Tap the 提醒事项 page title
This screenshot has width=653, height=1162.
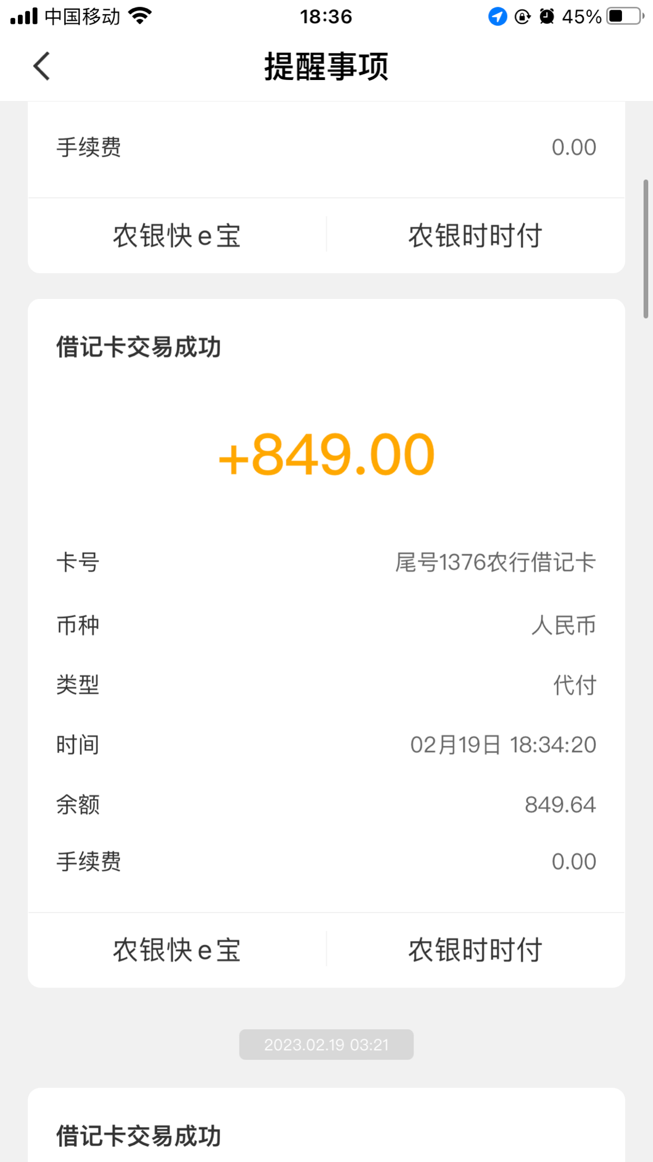(326, 66)
